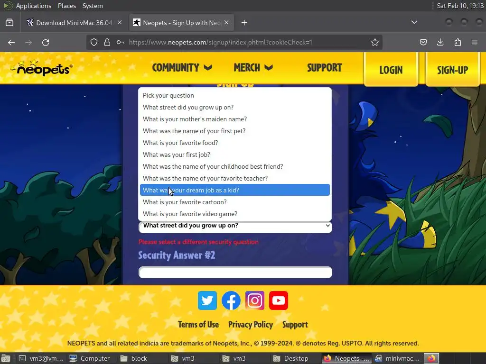Open saved password key icon

coord(121,42)
